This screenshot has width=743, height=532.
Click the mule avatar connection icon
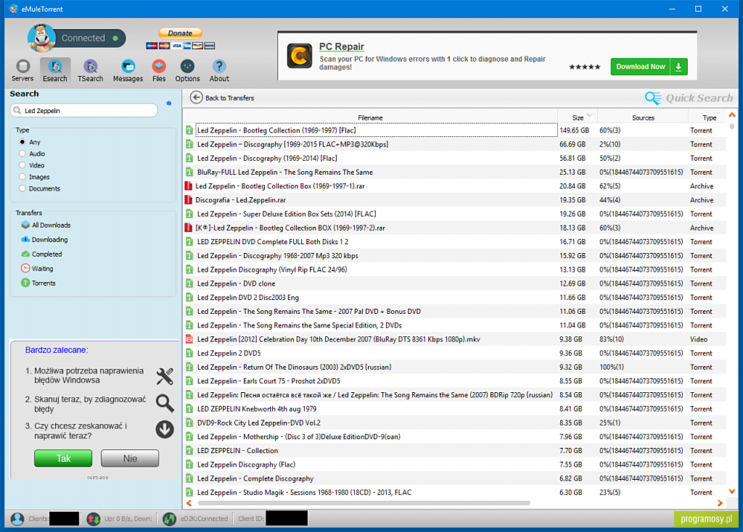click(41, 38)
